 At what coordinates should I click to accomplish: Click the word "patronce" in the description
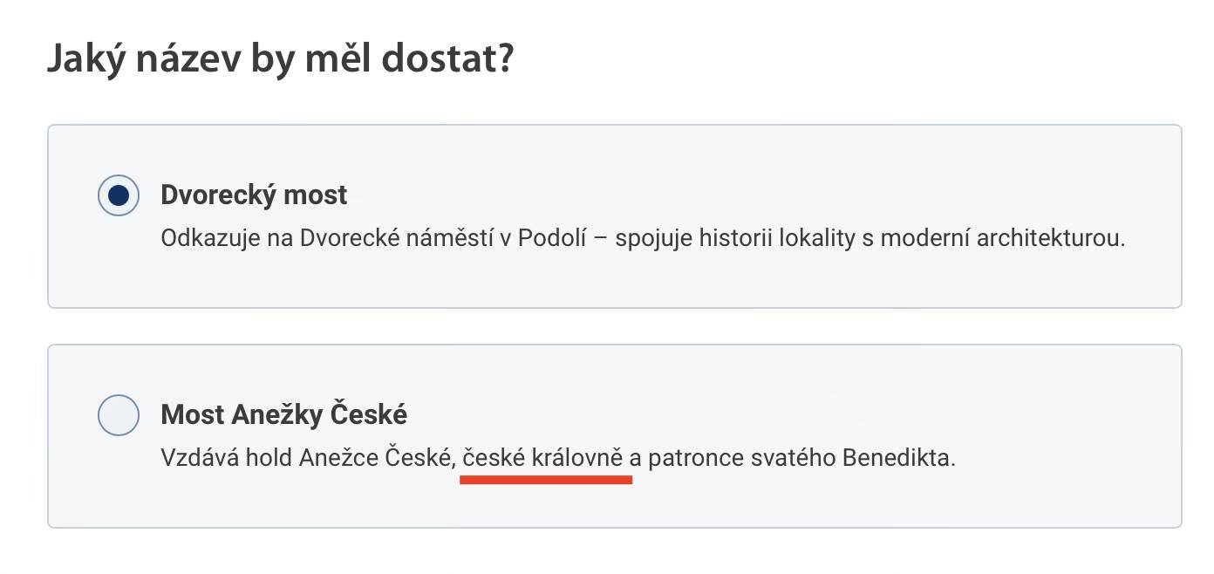695,458
